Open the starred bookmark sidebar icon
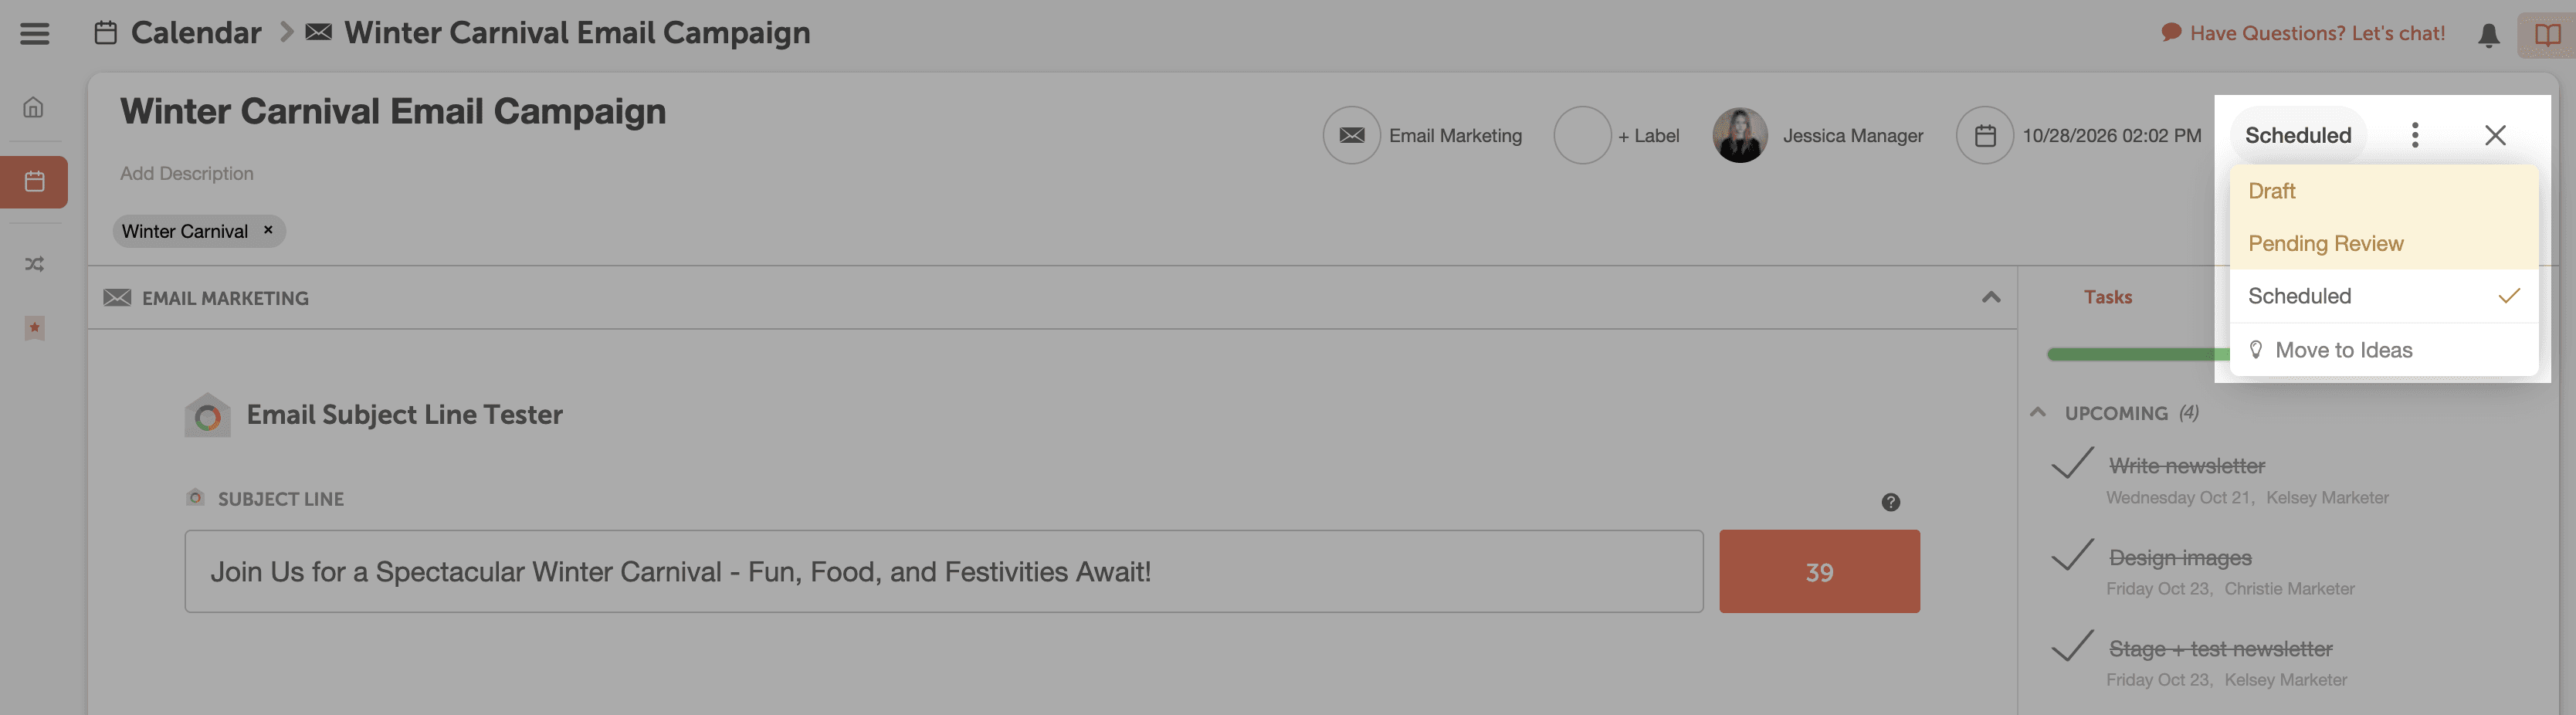The width and height of the screenshot is (2576, 715). point(34,328)
